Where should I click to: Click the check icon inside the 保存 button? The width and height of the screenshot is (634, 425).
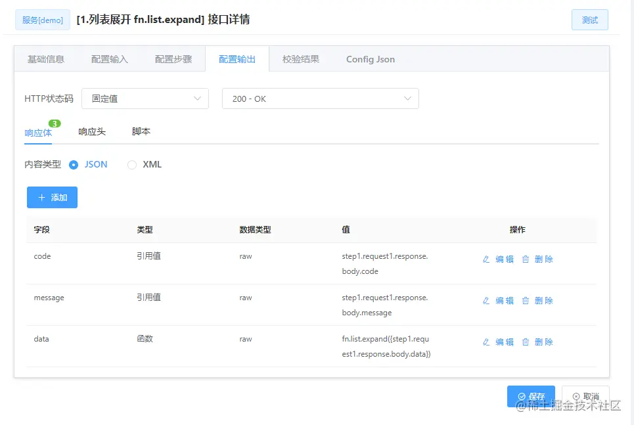[x=521, y=396]
